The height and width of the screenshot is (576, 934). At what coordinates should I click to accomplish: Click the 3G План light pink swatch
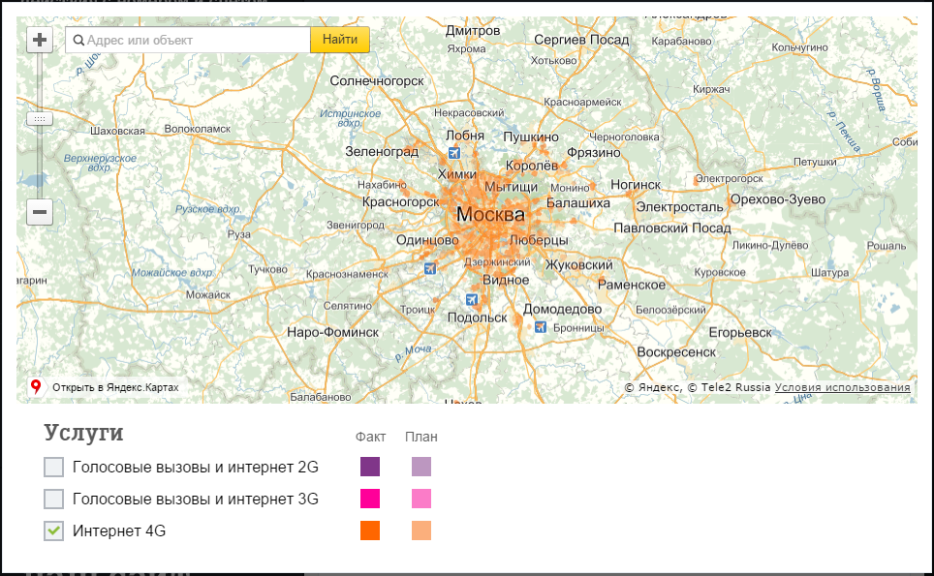tap(421, 499)
